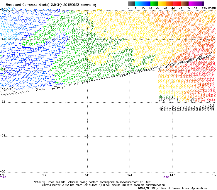217x190 pixels.
Task: Click the longitude label '144'
Action: pos(130,175)
